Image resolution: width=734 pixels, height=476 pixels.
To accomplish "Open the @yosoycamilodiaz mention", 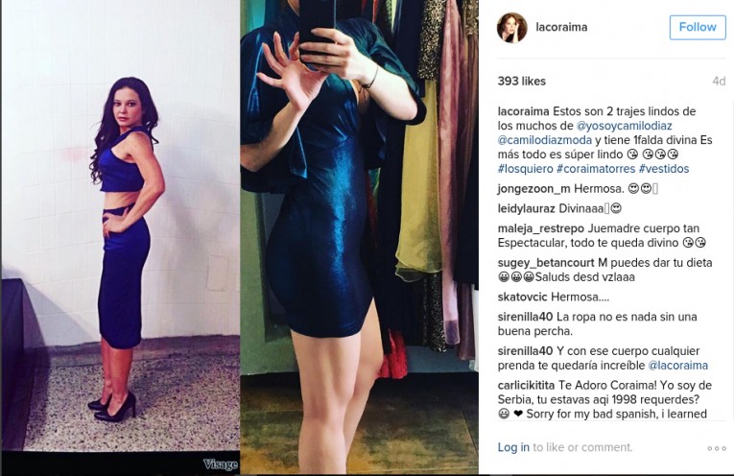I will pyautogui.click(x=625, y=126).
